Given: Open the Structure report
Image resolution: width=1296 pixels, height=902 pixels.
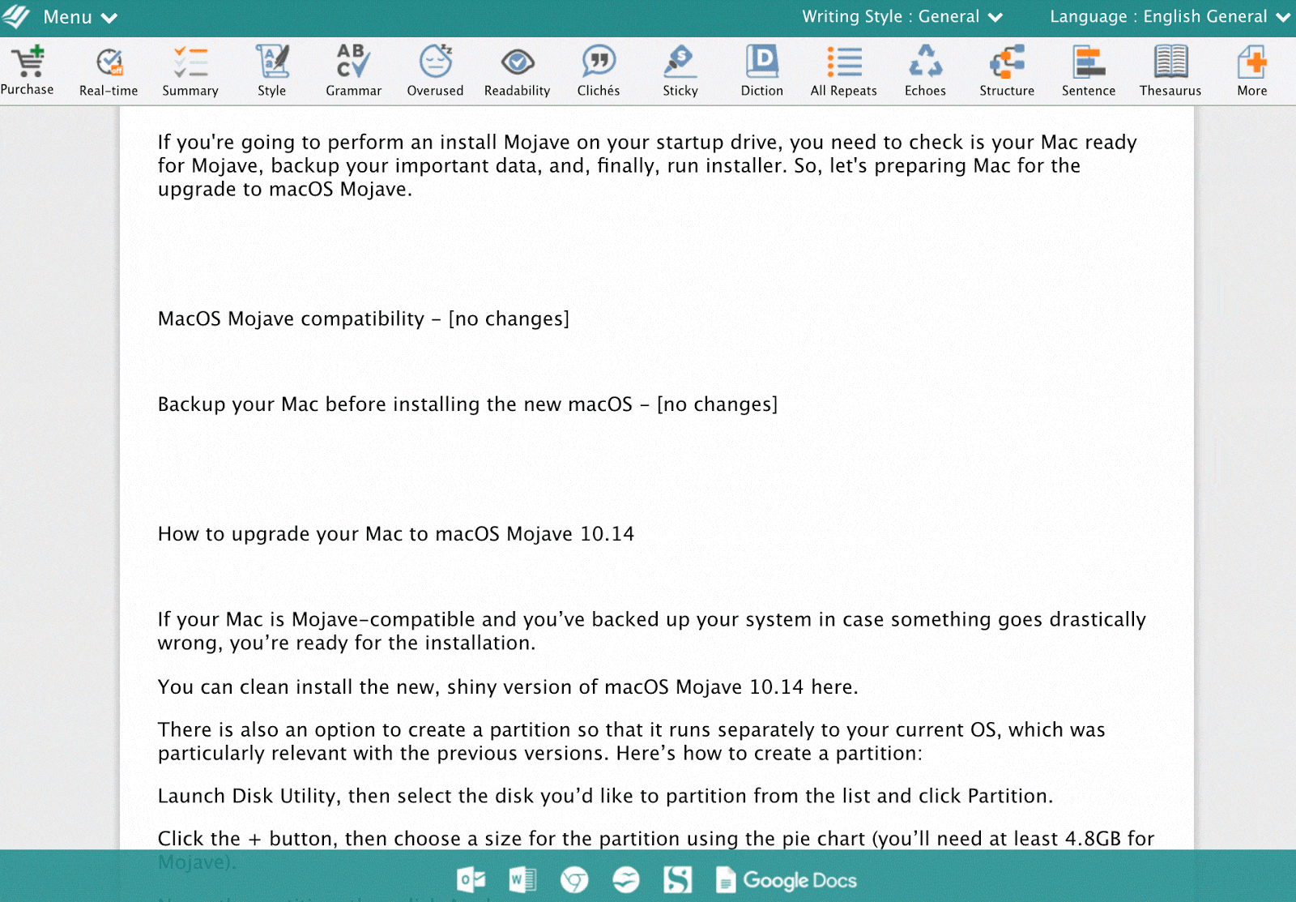Looking at the screenshot, I should (1007, 71).
